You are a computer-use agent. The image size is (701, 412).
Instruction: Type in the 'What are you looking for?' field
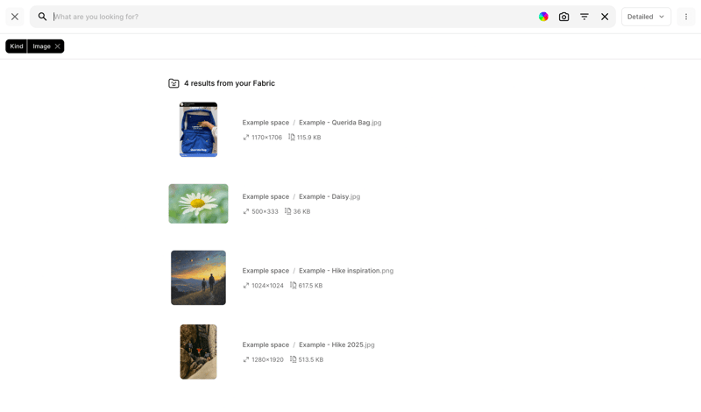[289, 17]
